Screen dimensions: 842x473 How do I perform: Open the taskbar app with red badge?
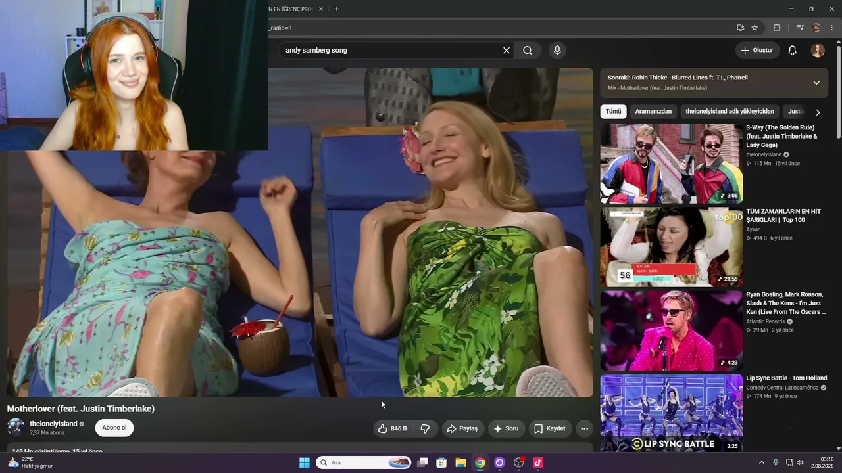coord(519,462)
